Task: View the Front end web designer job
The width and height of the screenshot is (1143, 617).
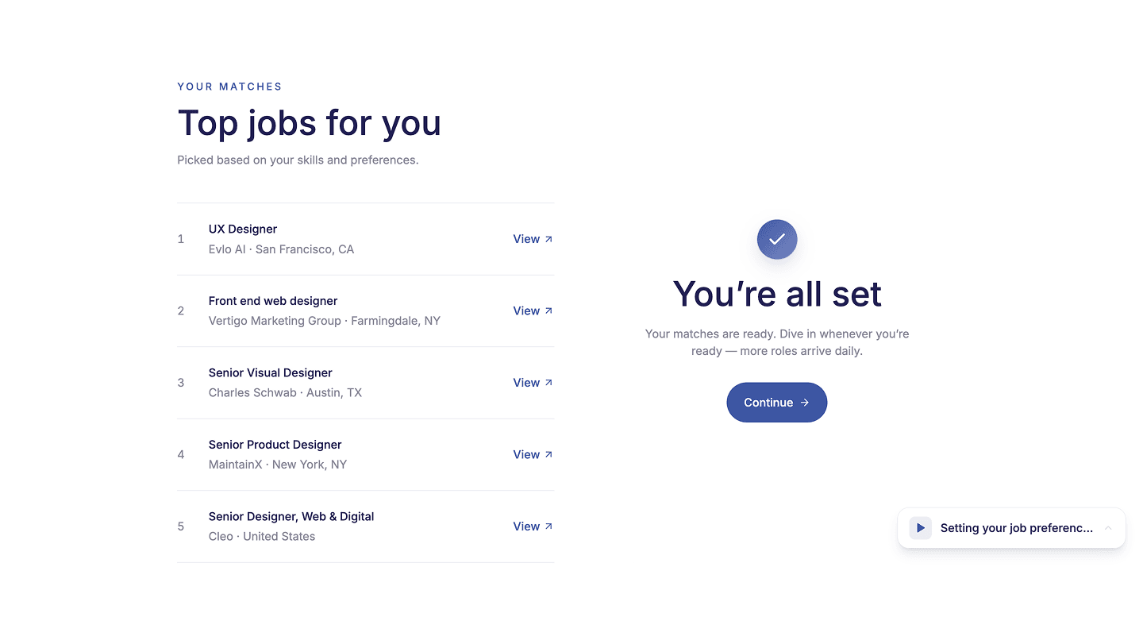Action: (533, 310)
